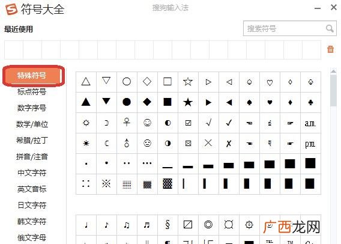Minimize the 符号大全 window
Screen dimensions: 341x244
(x=318, y=8)
